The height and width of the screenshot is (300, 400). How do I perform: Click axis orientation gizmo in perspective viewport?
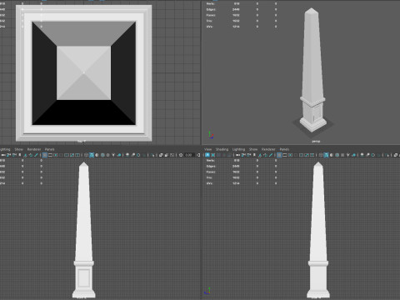[211, 135]
